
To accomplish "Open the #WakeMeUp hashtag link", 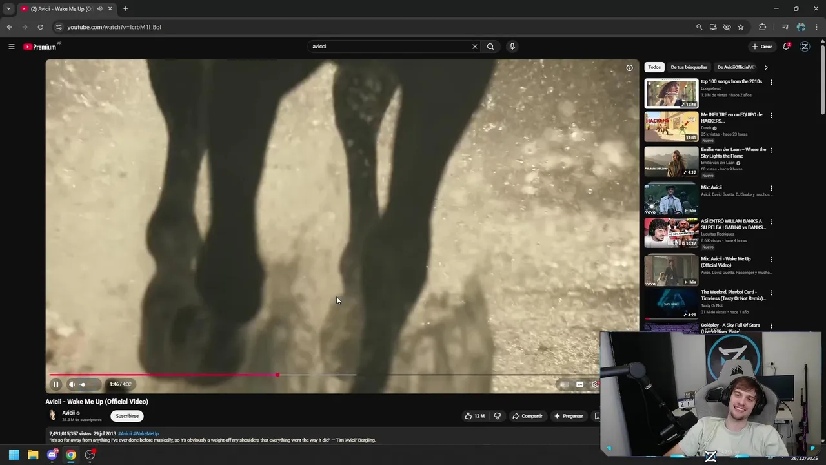I will tap(146, 433).
